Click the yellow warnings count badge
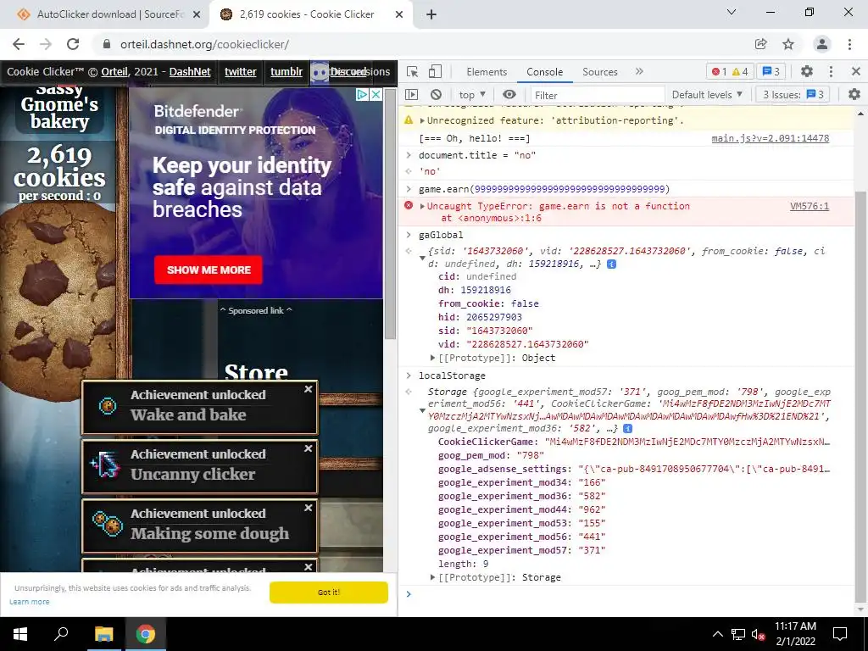 (740, 71)
